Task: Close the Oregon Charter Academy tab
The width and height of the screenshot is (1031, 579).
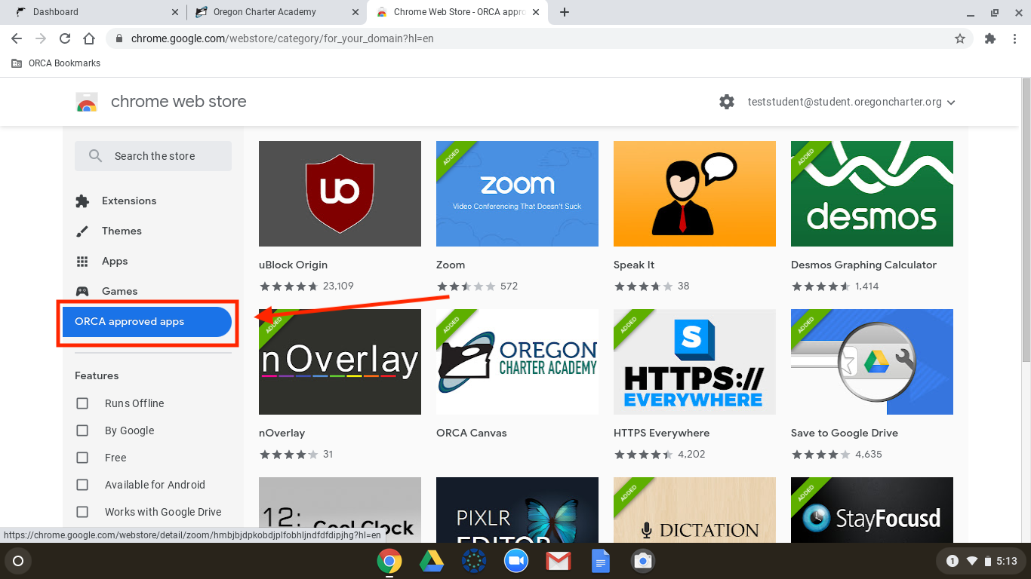Action: point(355,12)
